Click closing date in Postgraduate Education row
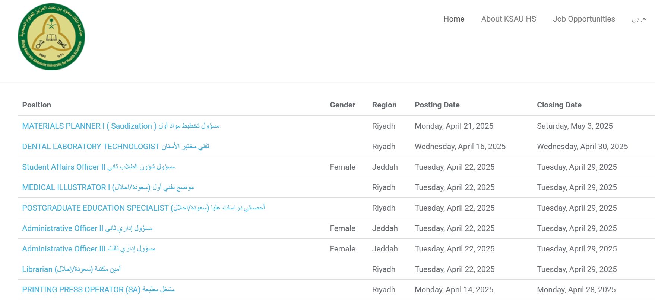 click(577, 208)
